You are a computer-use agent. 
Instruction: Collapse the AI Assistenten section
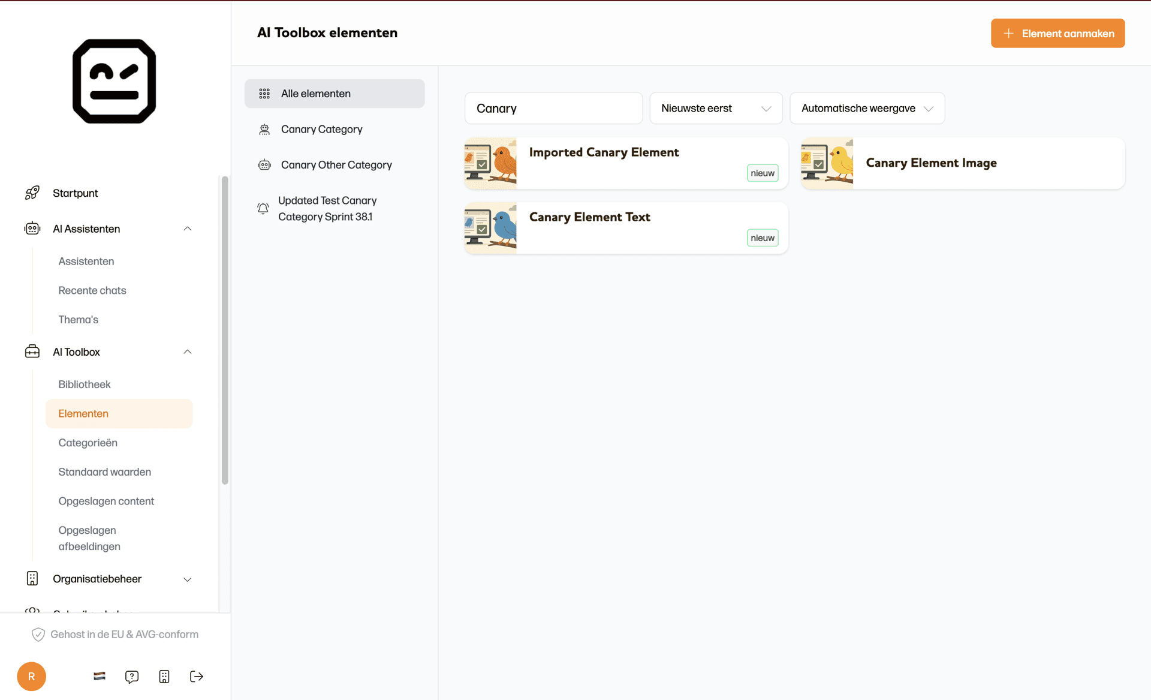188,229
